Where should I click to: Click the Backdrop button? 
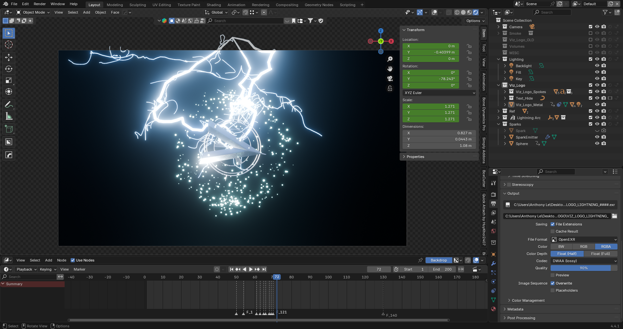[438, 260]
